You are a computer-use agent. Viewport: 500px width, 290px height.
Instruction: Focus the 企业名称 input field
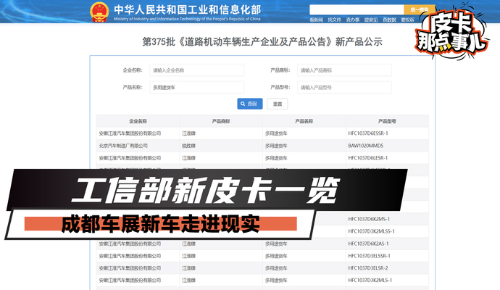coord(197,70)
